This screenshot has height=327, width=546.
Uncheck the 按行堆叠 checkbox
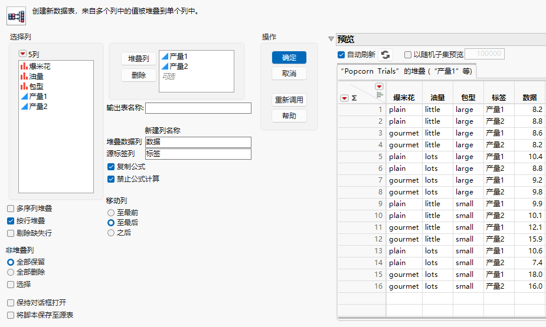(11, 221)
